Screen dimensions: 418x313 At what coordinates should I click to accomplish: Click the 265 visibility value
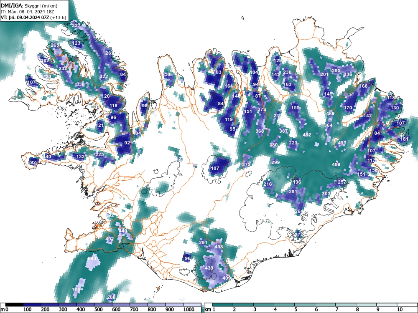coord(55,45)
